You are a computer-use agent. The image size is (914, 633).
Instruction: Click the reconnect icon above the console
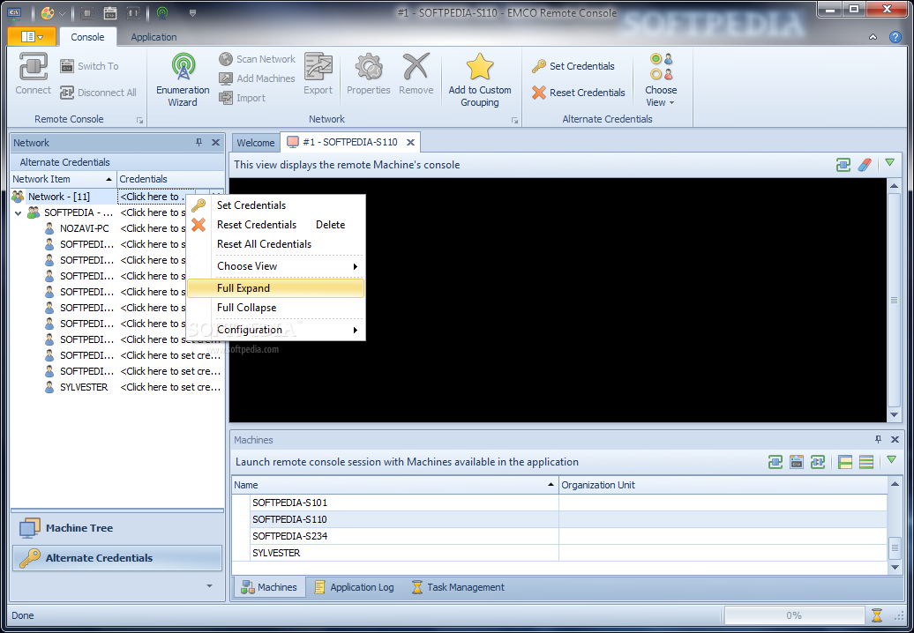click(x=843, y=165)
